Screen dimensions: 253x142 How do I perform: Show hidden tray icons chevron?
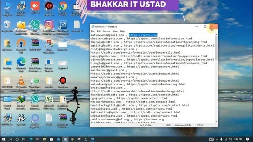point(217,139)
